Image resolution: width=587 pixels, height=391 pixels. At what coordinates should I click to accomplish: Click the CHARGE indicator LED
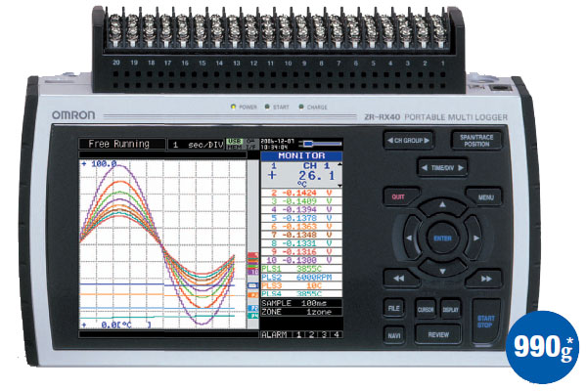tap(301, 107)
